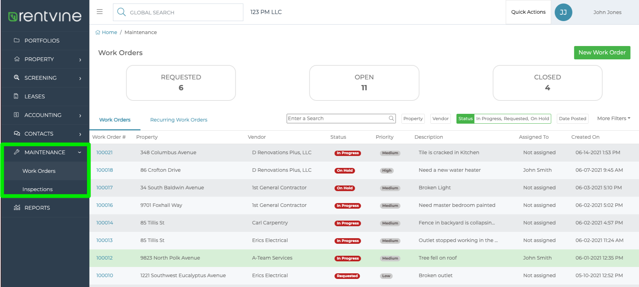Open the Status filter dropdown

click(x=504, y=119)
